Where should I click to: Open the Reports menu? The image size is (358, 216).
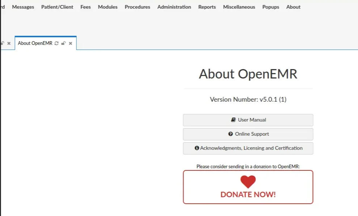[207, 7]
